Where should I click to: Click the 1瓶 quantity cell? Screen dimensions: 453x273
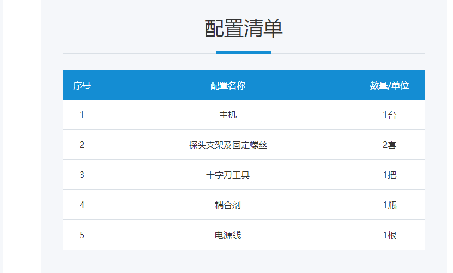pos(389,205)
